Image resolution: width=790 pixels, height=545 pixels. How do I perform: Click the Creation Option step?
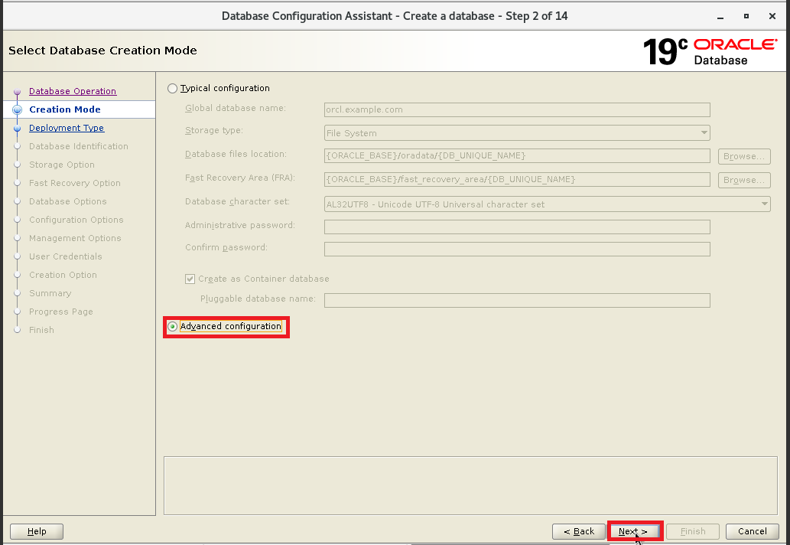(63, 275)
